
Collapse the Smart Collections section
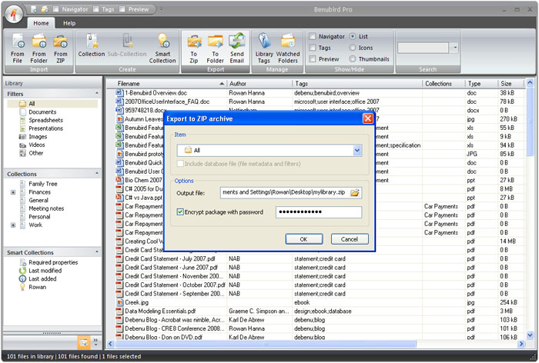pyautogui.click(x=96, y=252)
